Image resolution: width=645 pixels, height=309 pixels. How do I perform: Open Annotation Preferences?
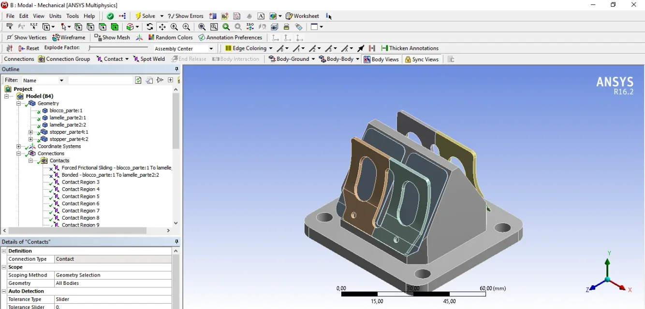click(x=230, y=38)
